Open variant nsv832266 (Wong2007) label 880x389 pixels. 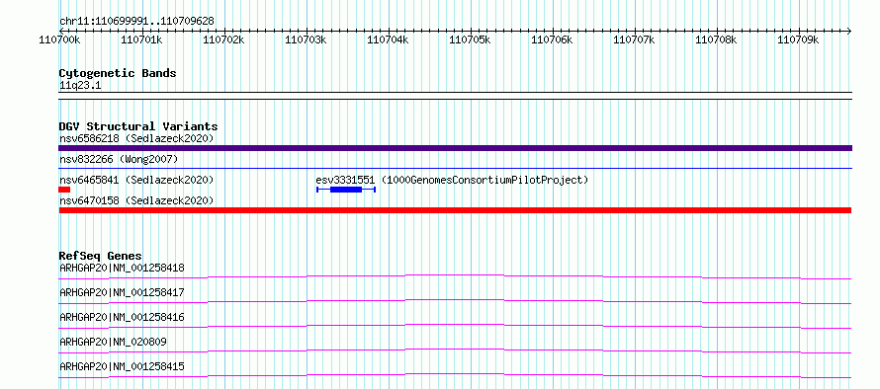click(x=119, y=160)
